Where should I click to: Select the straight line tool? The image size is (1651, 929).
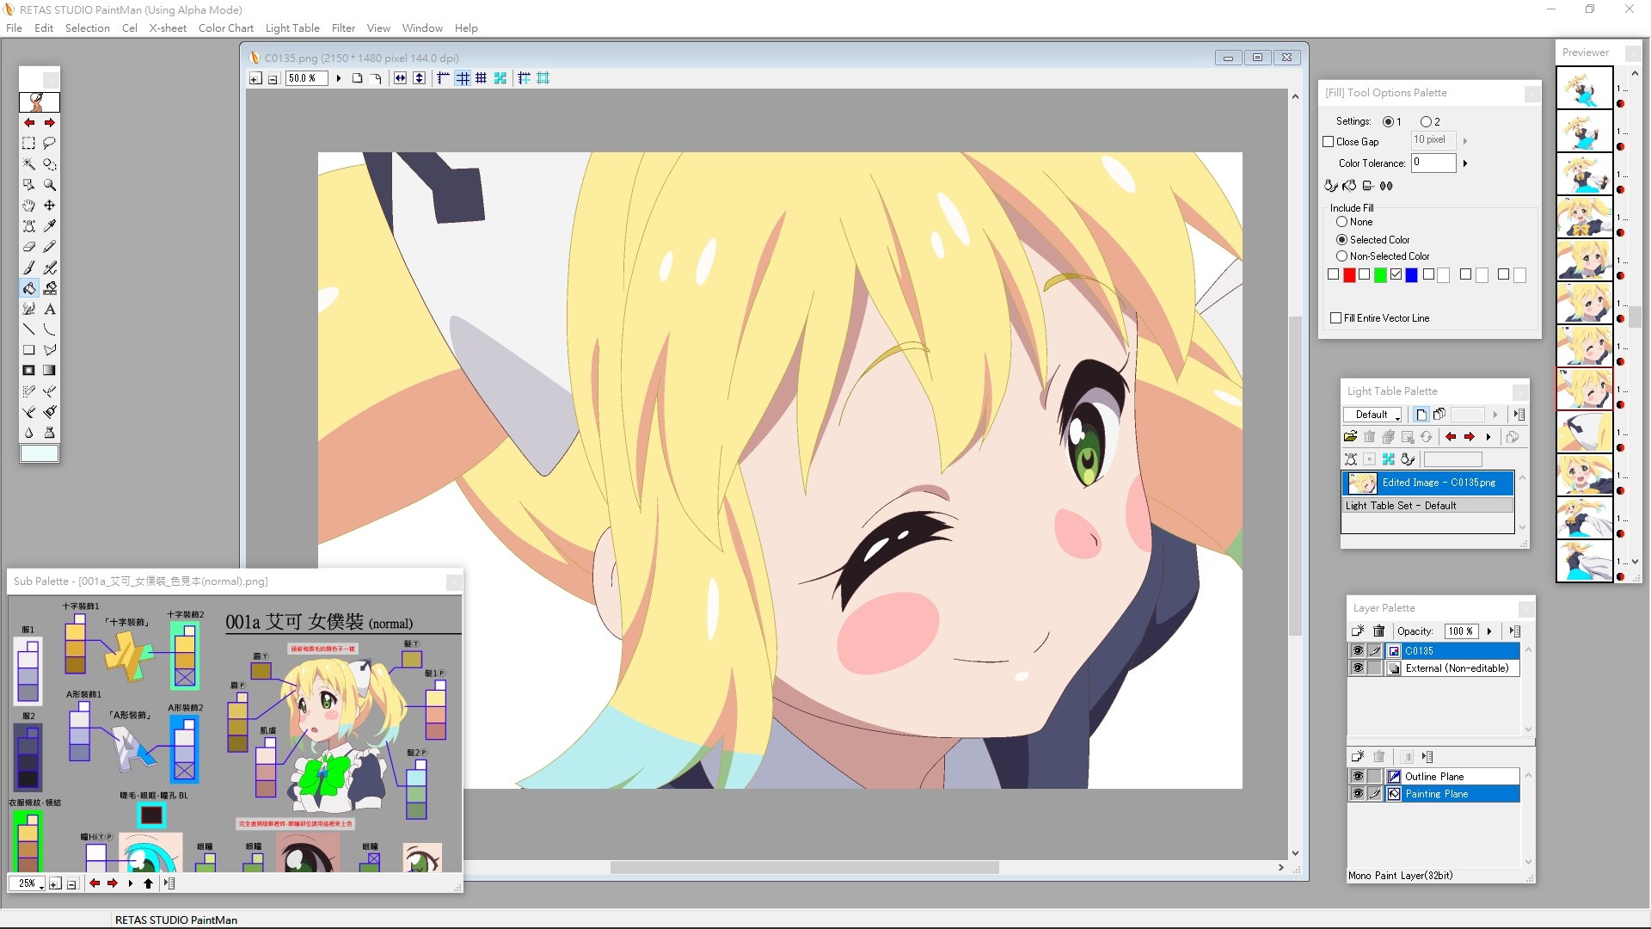28,329
